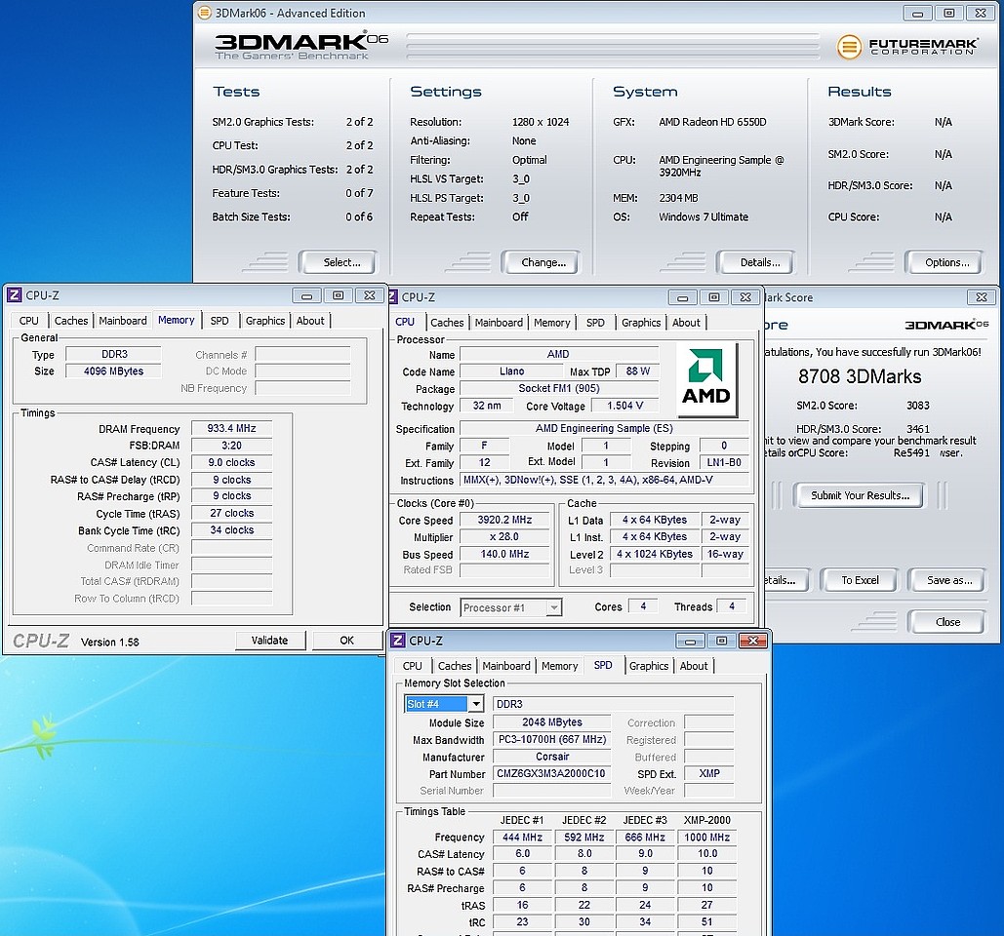Viewport: 1004px width, 936px height.
Task: Export score with To Excel button
Action: pos(860,580)
